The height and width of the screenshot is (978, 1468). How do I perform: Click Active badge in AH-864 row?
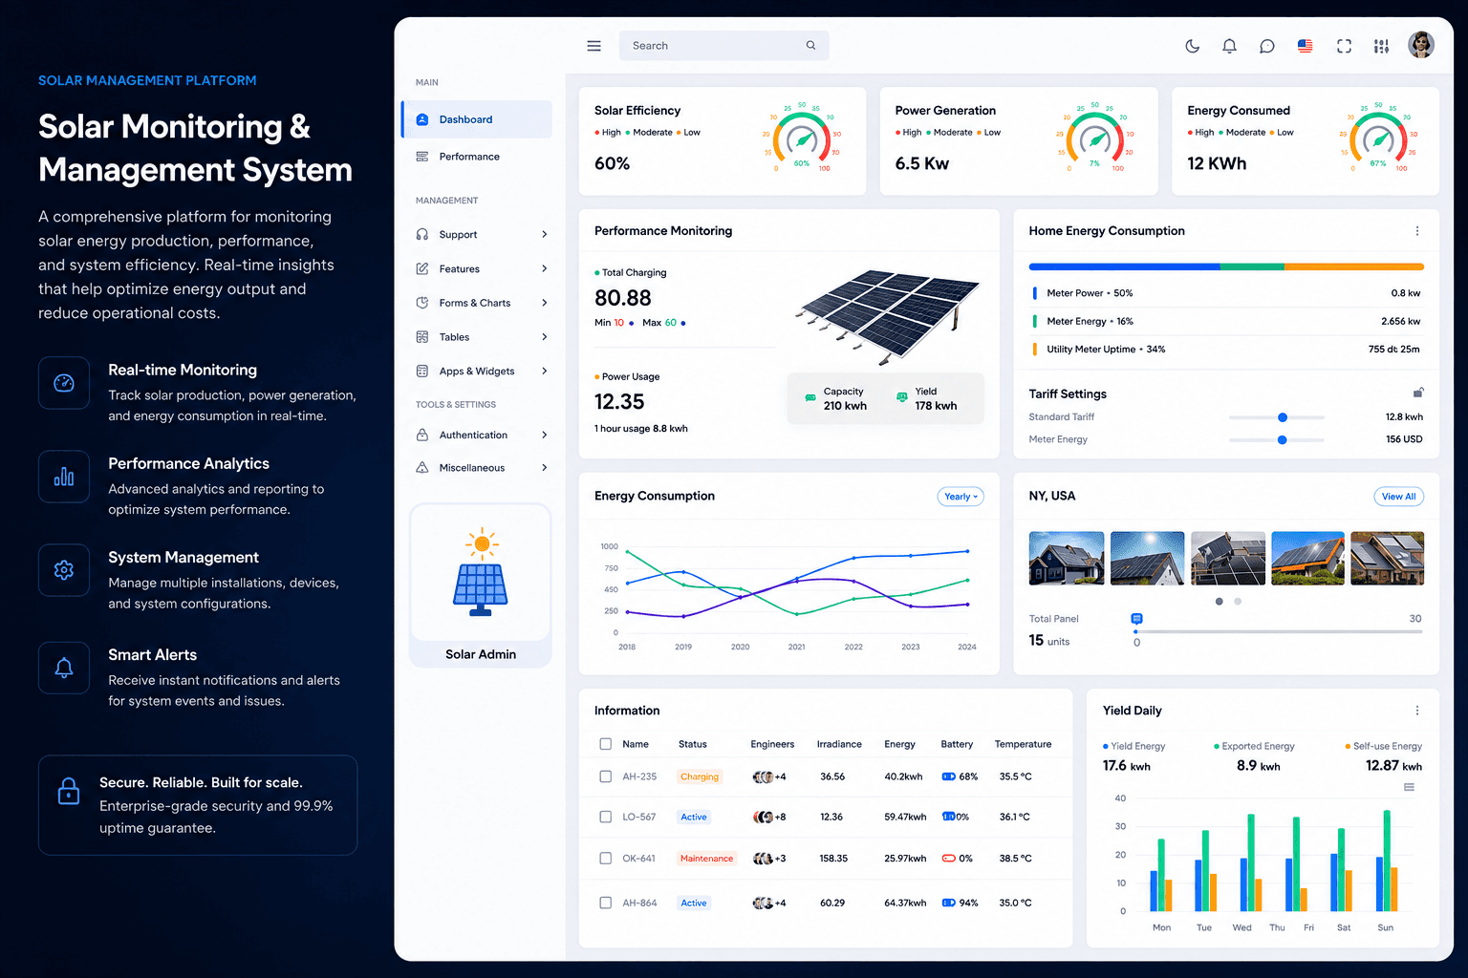694,903
